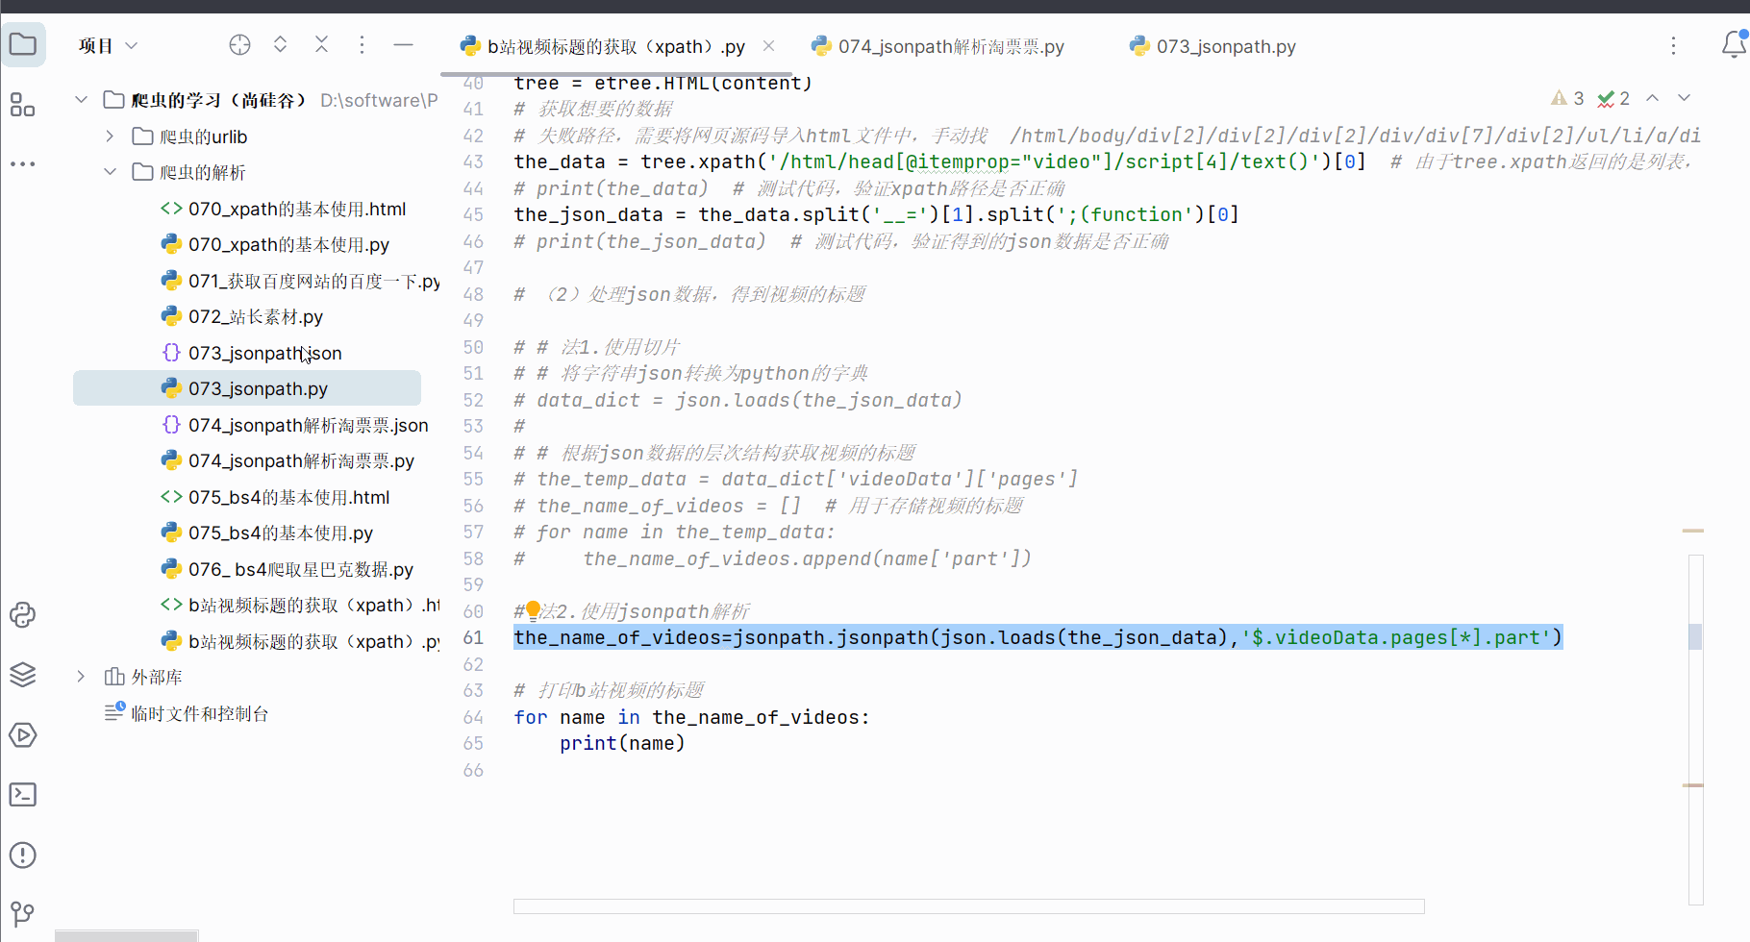
Task: Select 临时文件和控制台 node
Action: point(200,713)
